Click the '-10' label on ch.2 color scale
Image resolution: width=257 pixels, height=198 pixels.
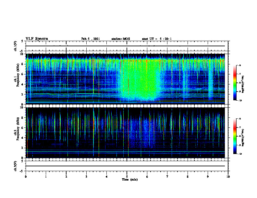(240, 154)
